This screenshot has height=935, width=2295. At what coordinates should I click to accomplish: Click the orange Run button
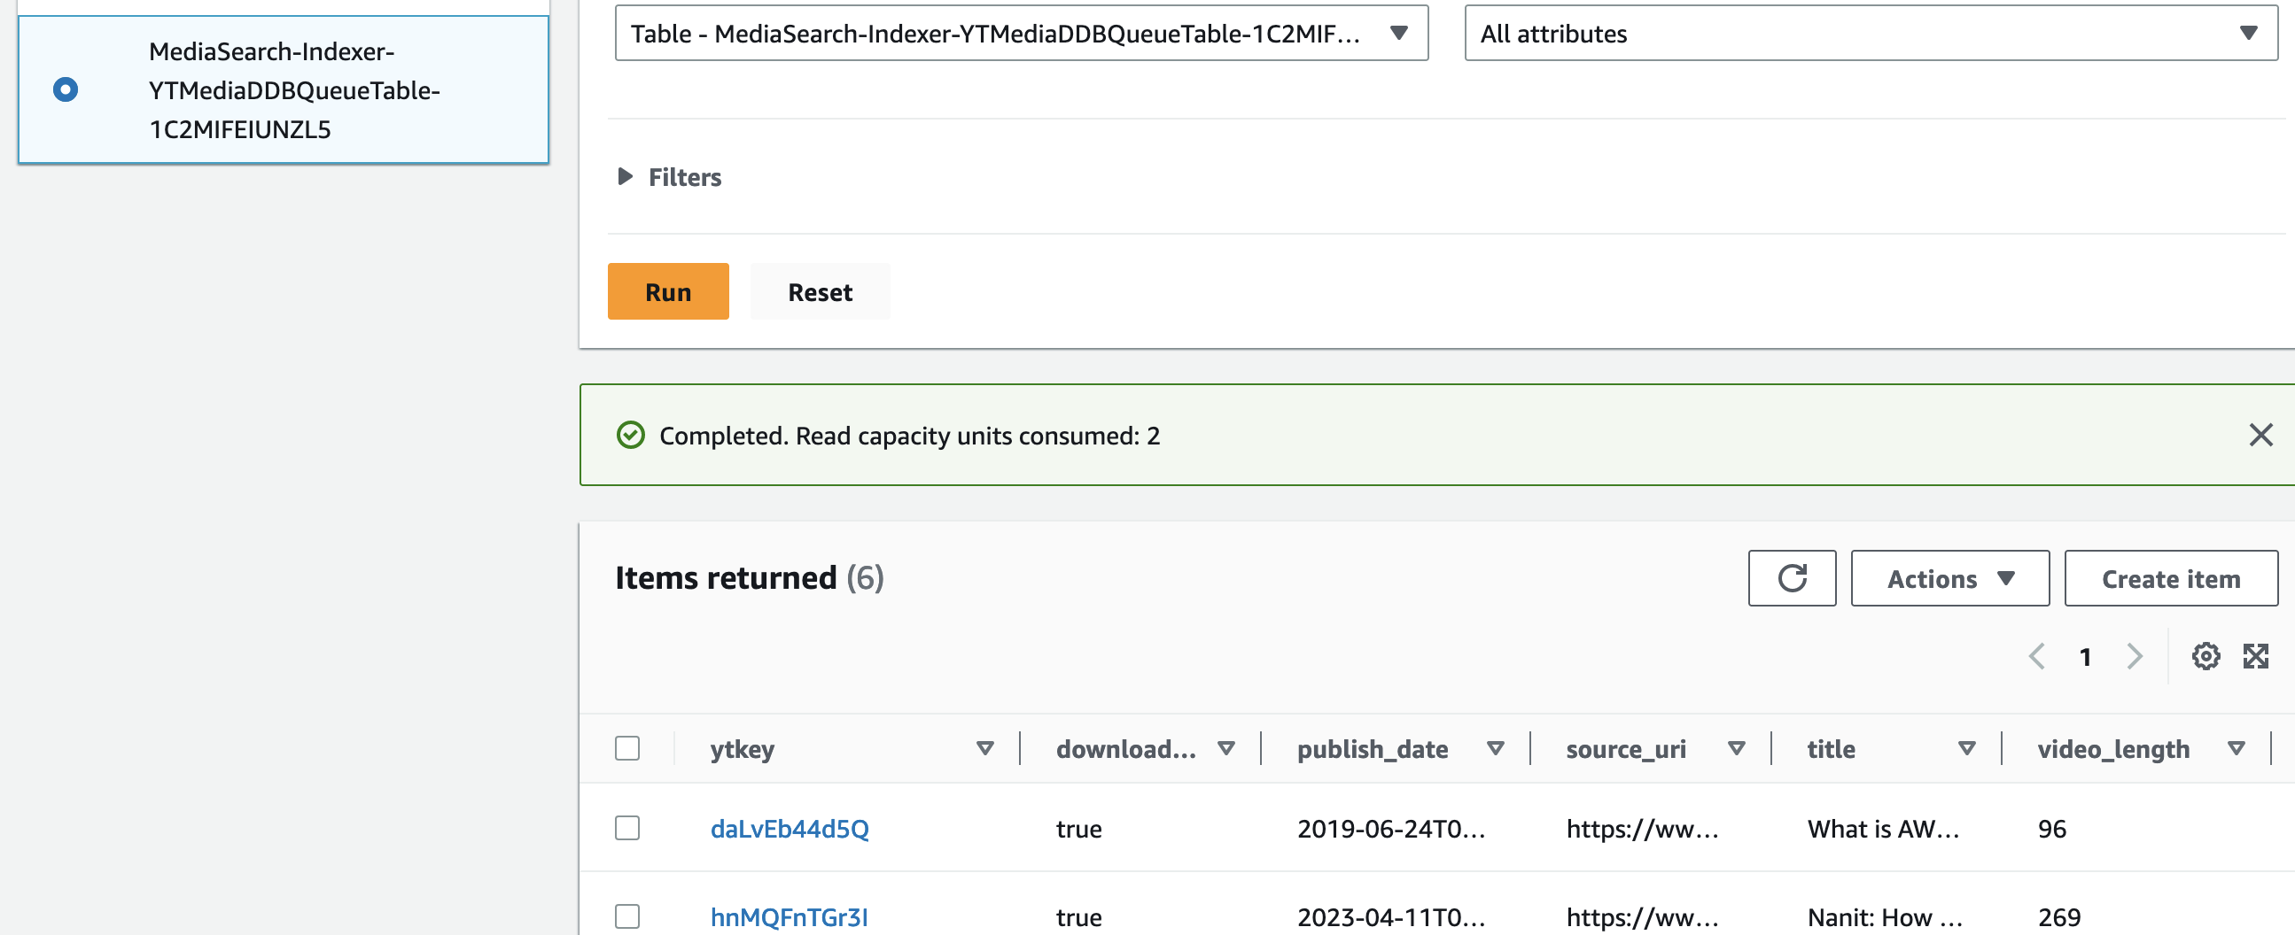[x=667, y=292]
